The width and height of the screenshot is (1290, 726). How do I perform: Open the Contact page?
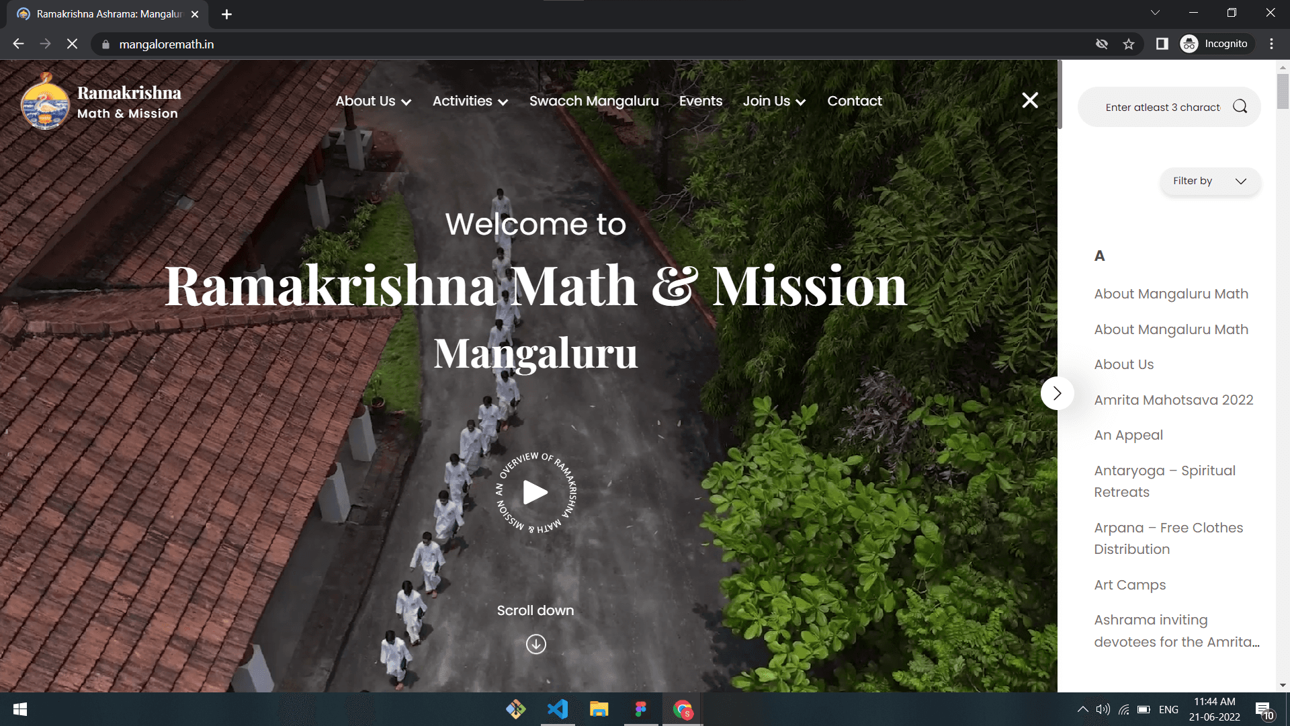(855, 101)
